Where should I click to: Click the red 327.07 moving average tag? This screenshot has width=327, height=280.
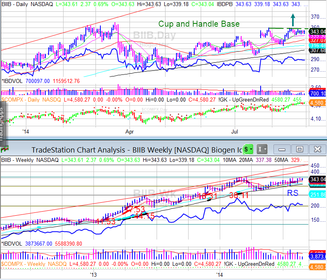317,40
